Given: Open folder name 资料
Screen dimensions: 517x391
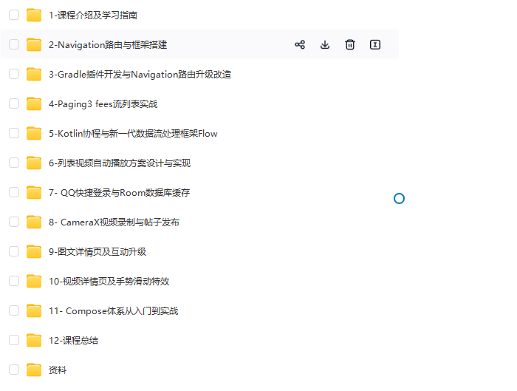Looking at the screenshot, I should [x=58, y=370].
